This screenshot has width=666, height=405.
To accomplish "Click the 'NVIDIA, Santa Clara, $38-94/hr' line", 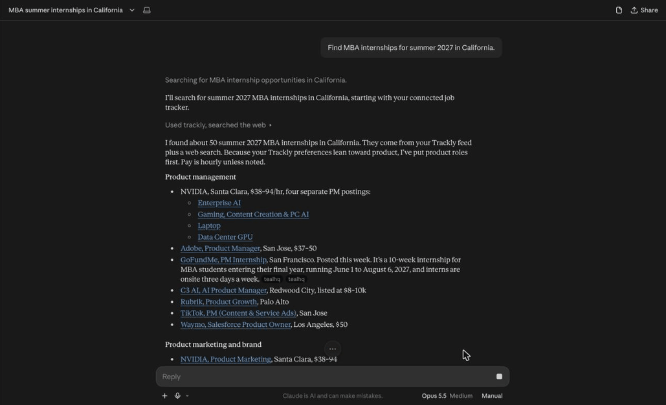I will 275,192.
